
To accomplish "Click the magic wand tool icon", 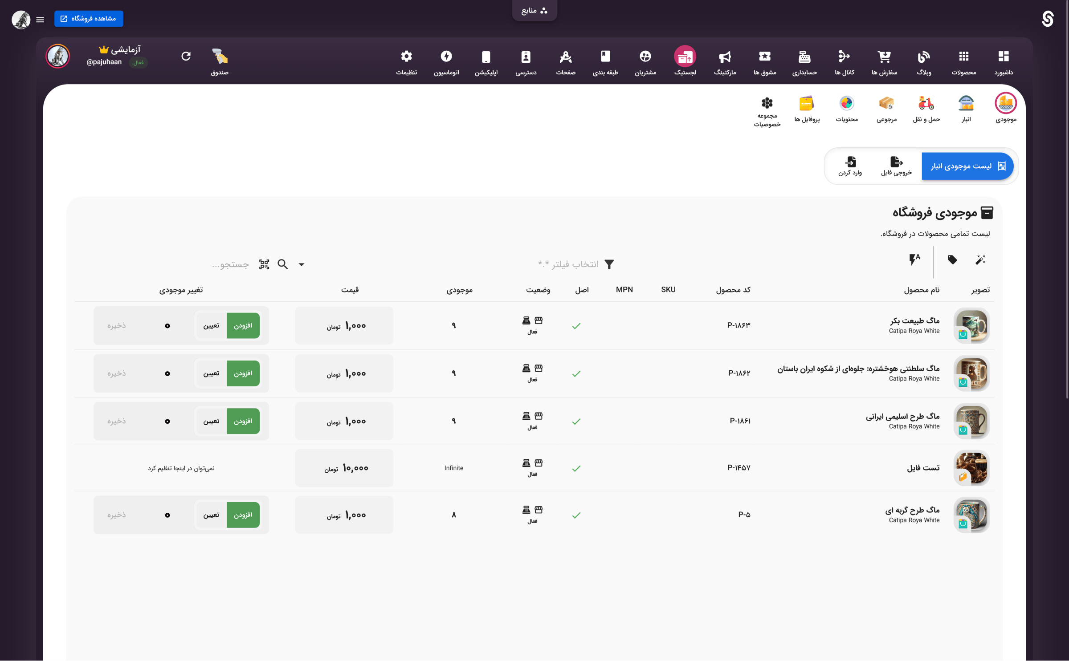I will click(980, 260).
